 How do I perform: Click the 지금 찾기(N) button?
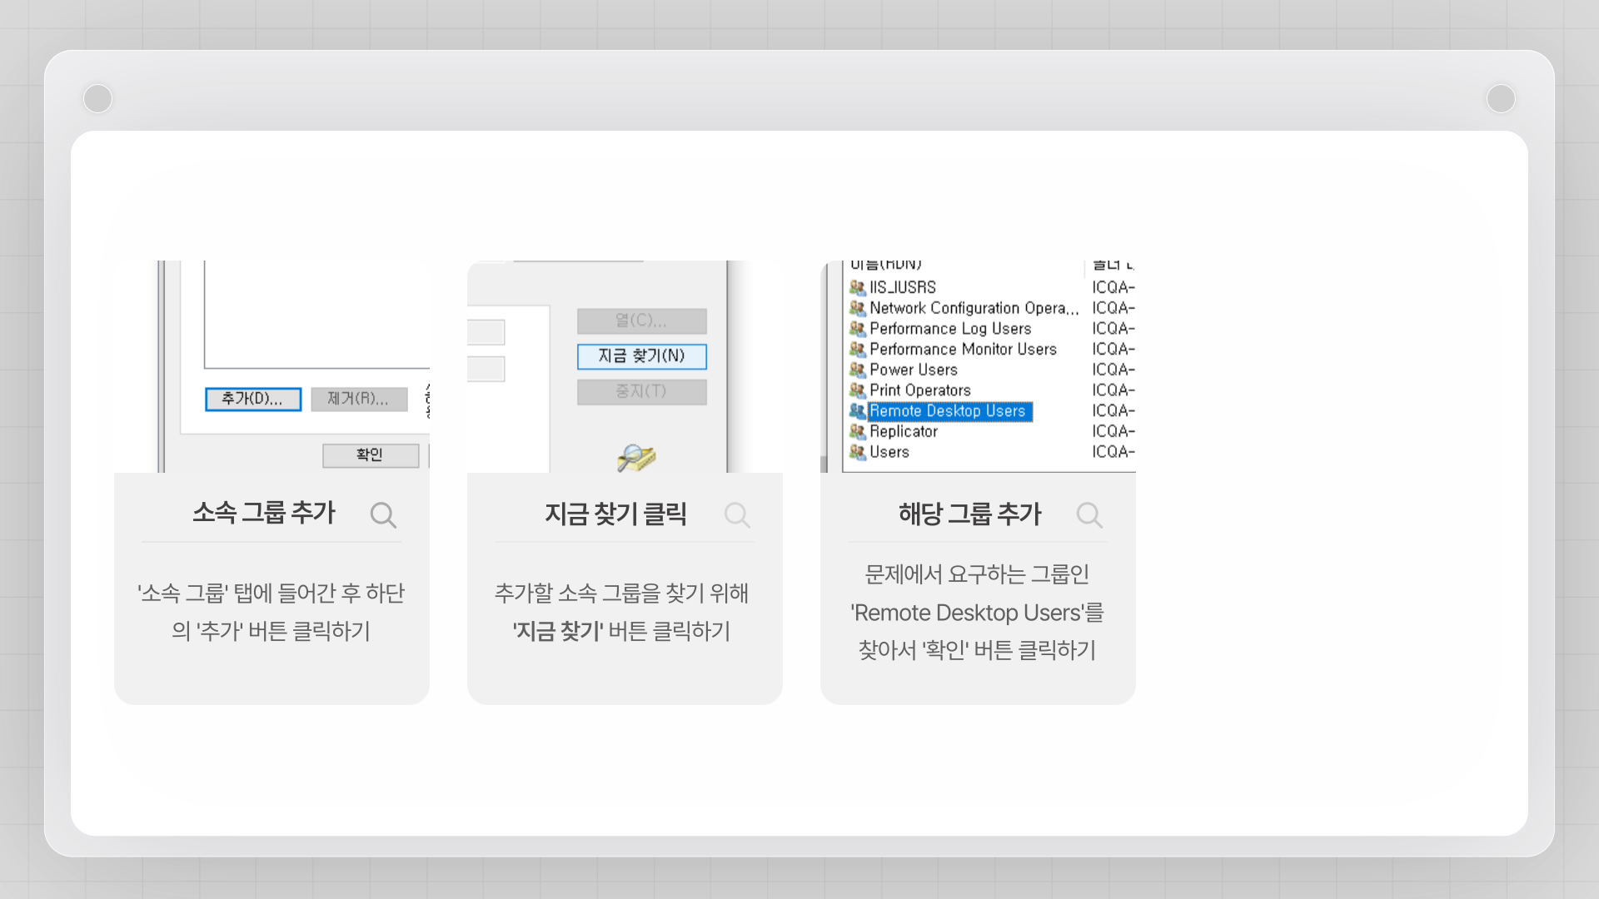pos(641,356)
